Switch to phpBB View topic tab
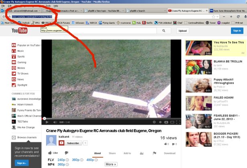 [x=104, y=11]
